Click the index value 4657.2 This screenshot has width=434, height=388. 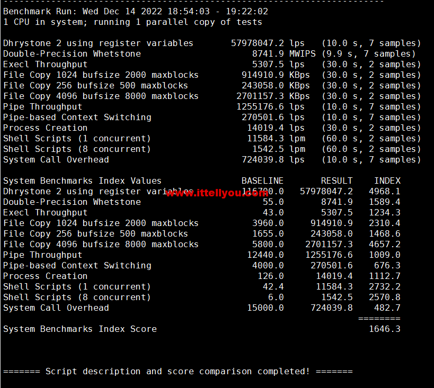click(x=384, y=244)
